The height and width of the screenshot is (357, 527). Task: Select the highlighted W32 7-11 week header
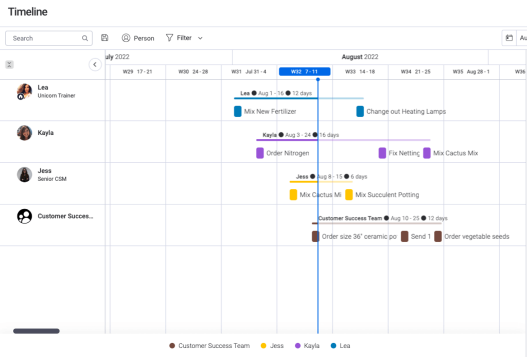[x=304, y=72]
